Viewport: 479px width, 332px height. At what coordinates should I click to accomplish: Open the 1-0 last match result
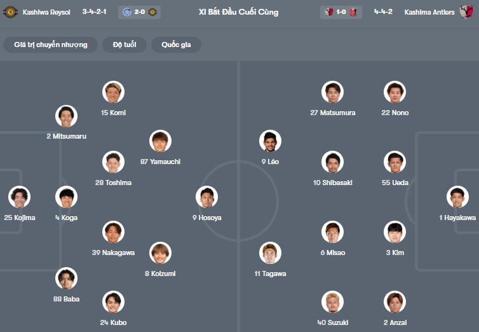(342, 12)
